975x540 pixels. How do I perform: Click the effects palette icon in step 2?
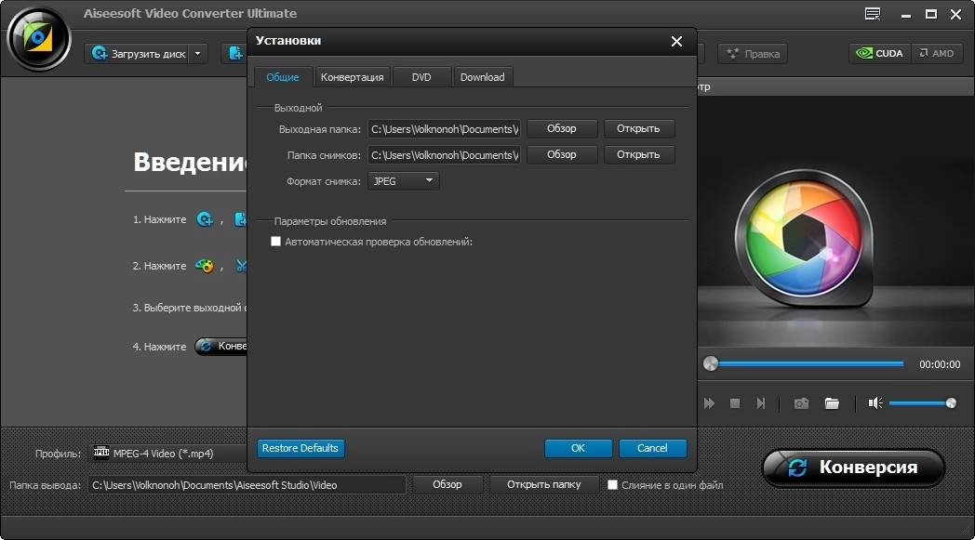click(205, 266)
